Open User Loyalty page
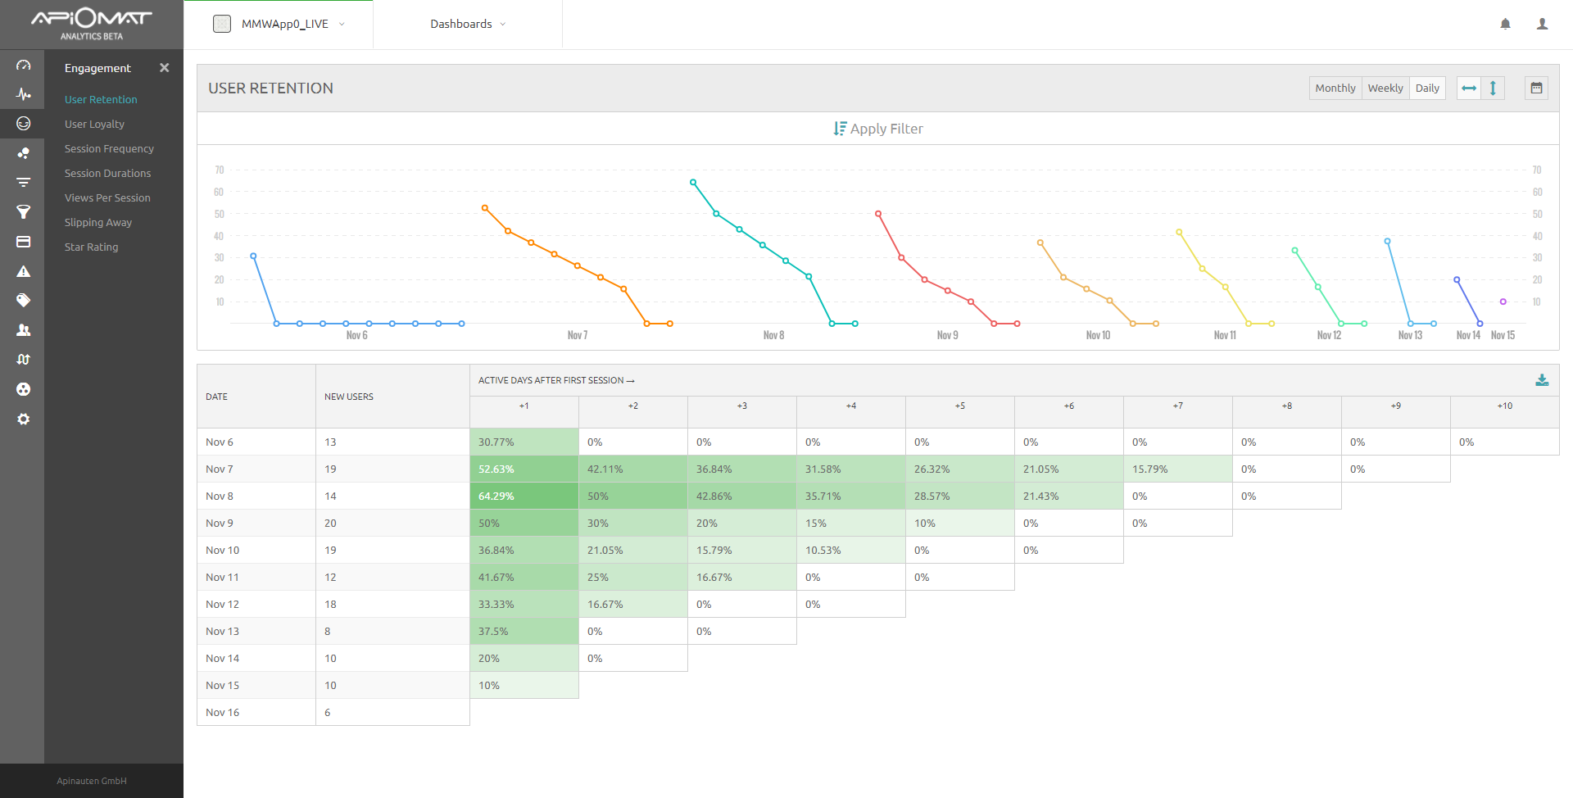This screenshot has height=798, width=1573. (94, 124)
